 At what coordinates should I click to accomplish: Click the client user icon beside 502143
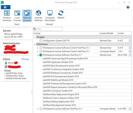click(6, 63)
